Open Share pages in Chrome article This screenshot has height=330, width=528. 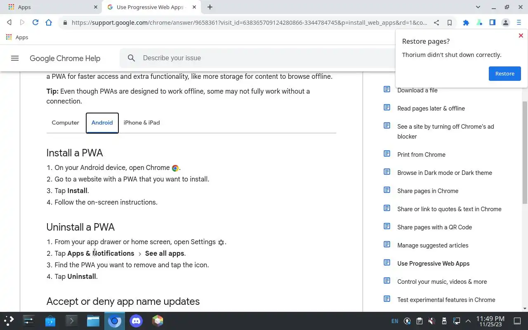(428, 191)
